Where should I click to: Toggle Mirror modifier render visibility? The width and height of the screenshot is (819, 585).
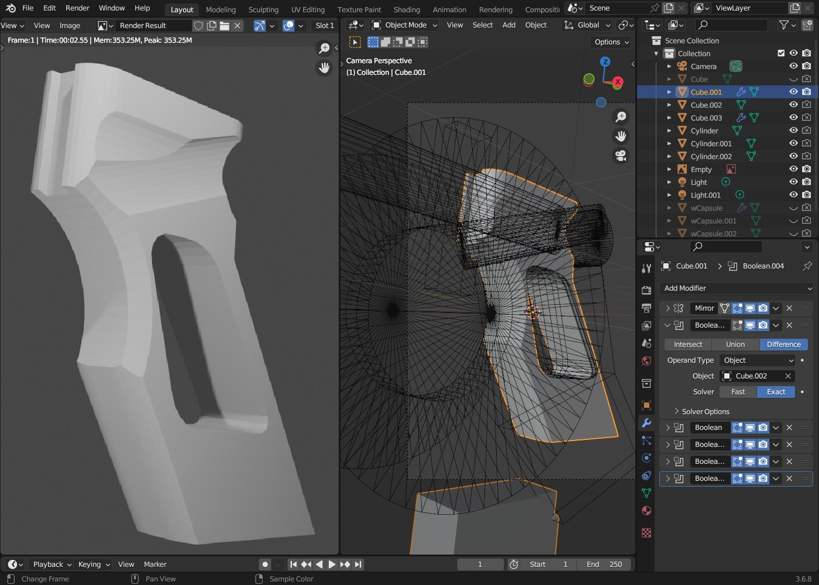[x=763, y=308]
